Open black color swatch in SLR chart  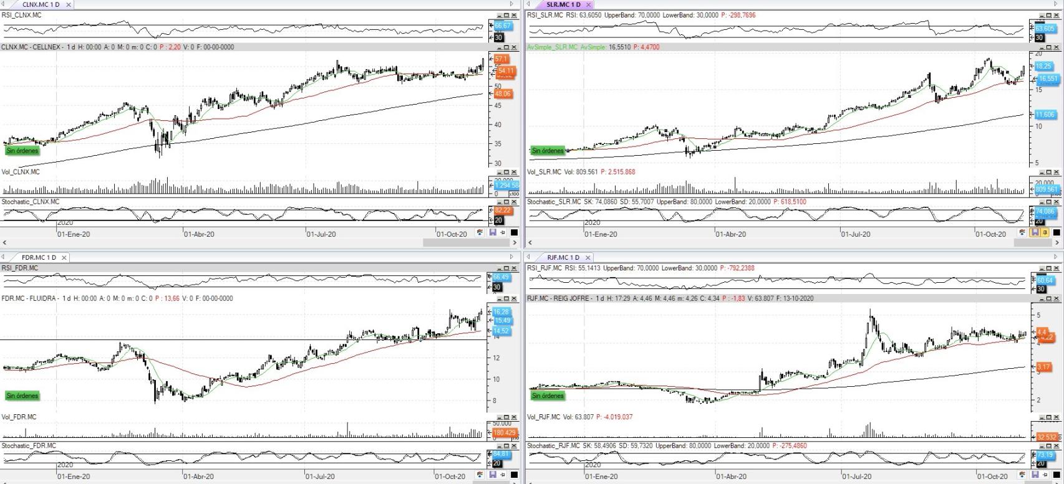click(1057, 233)
